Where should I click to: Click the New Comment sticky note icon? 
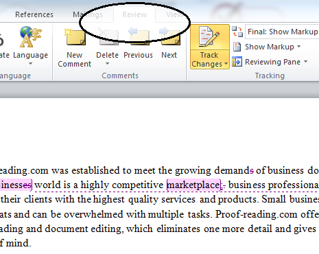coord(75,36)
